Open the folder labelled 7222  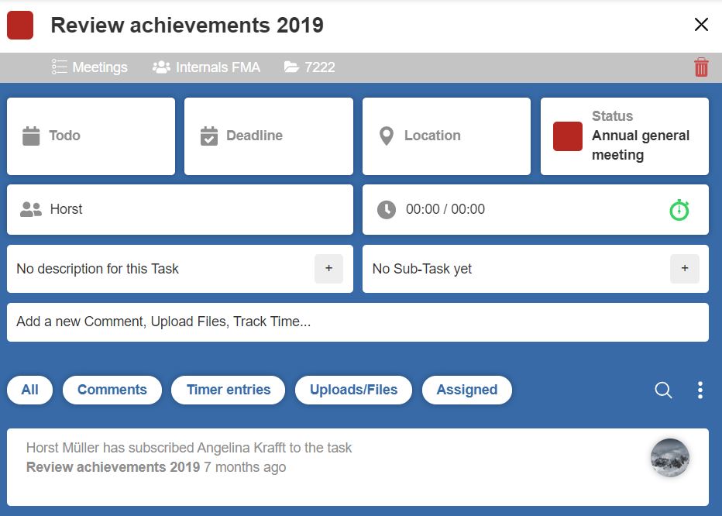[309, 67]
